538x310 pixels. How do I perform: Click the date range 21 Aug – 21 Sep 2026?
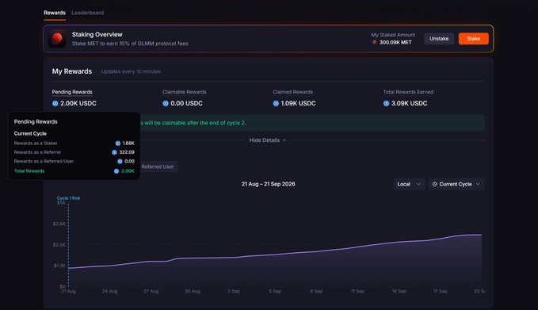(269, 184)
